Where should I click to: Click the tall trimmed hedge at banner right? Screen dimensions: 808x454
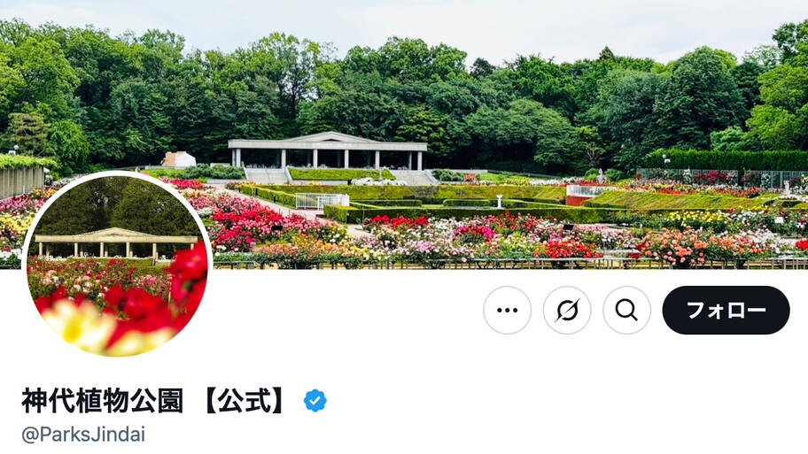tap(726, 159)
